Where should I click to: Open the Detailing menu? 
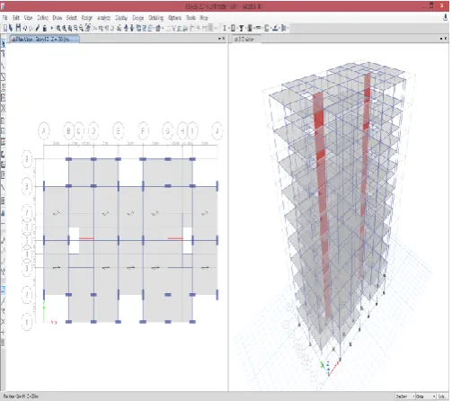156,18
